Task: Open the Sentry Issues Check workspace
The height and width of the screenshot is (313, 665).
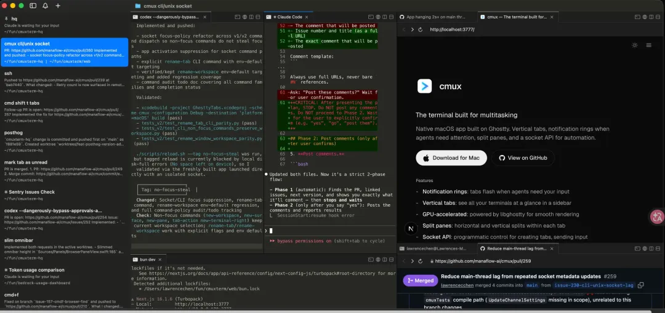Action: click(x=64, y=195)
